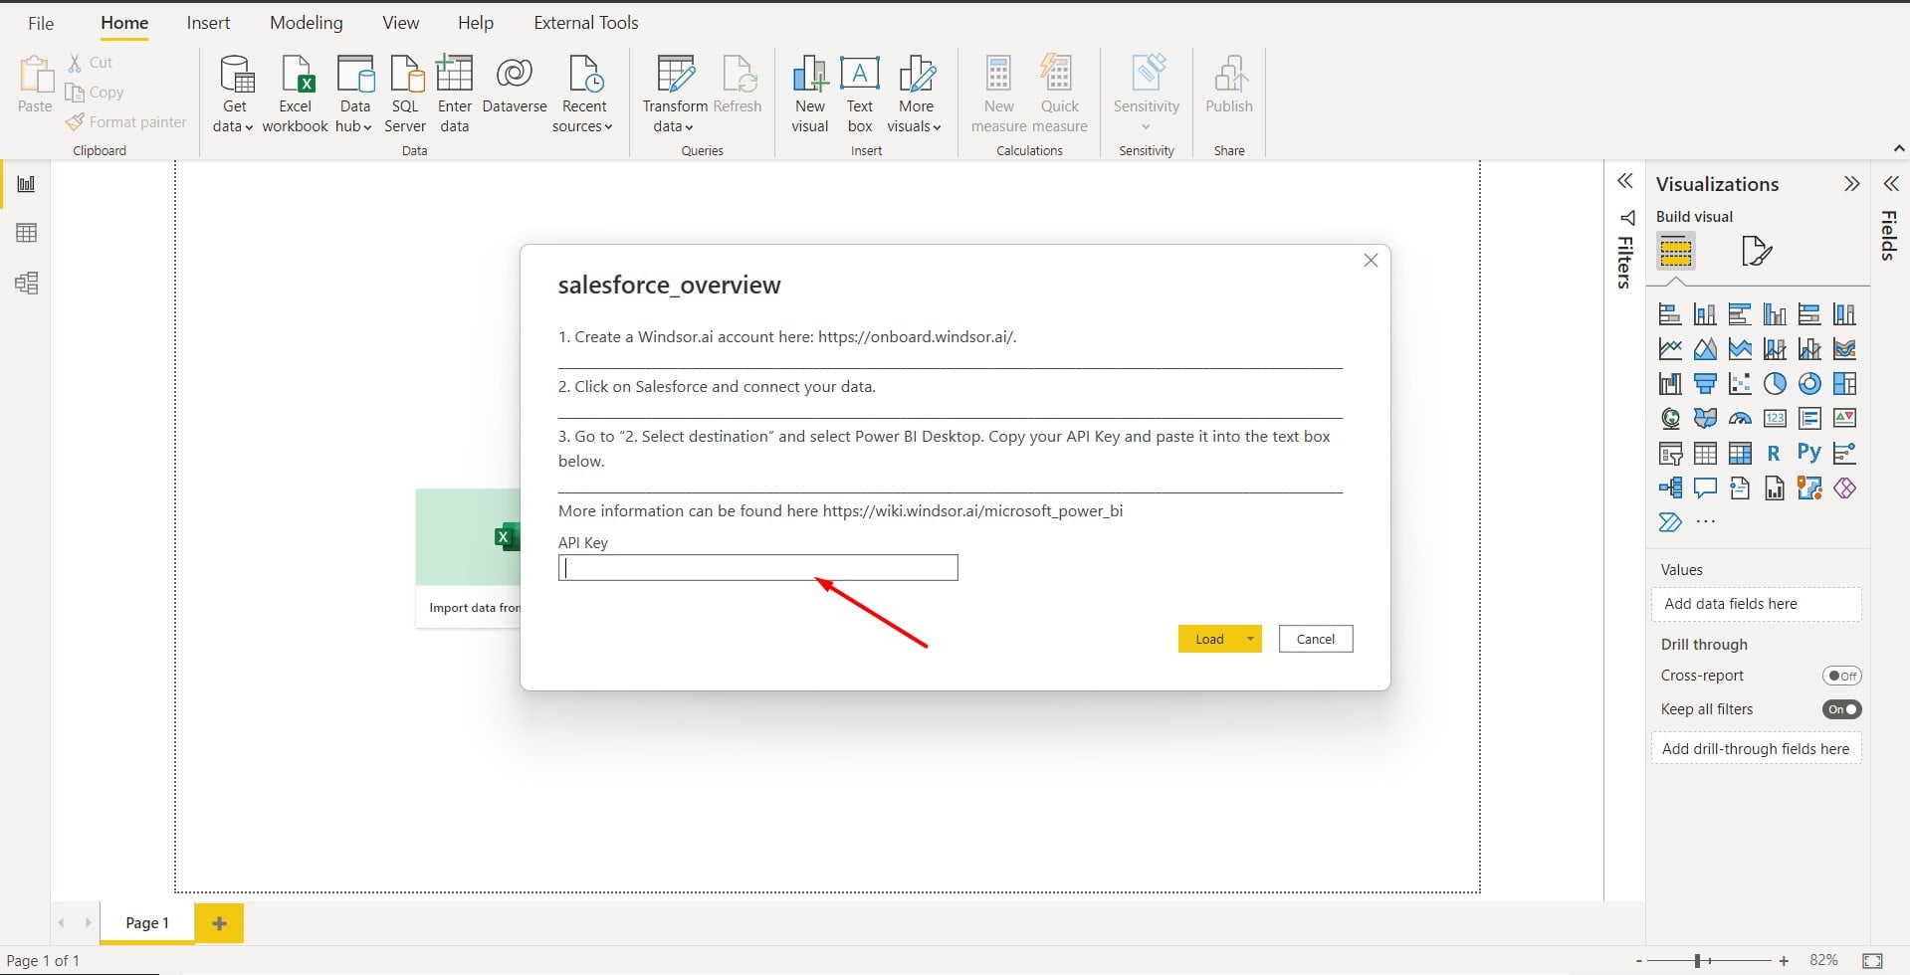This screenshot has height=975, width=1910.
Task: Expand the Filters pane chevron
Action: click(x=1625, y=181)
